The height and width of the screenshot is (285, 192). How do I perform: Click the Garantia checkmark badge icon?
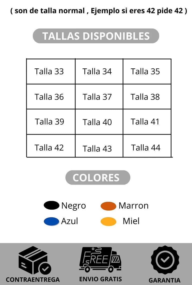pos(165,260)
